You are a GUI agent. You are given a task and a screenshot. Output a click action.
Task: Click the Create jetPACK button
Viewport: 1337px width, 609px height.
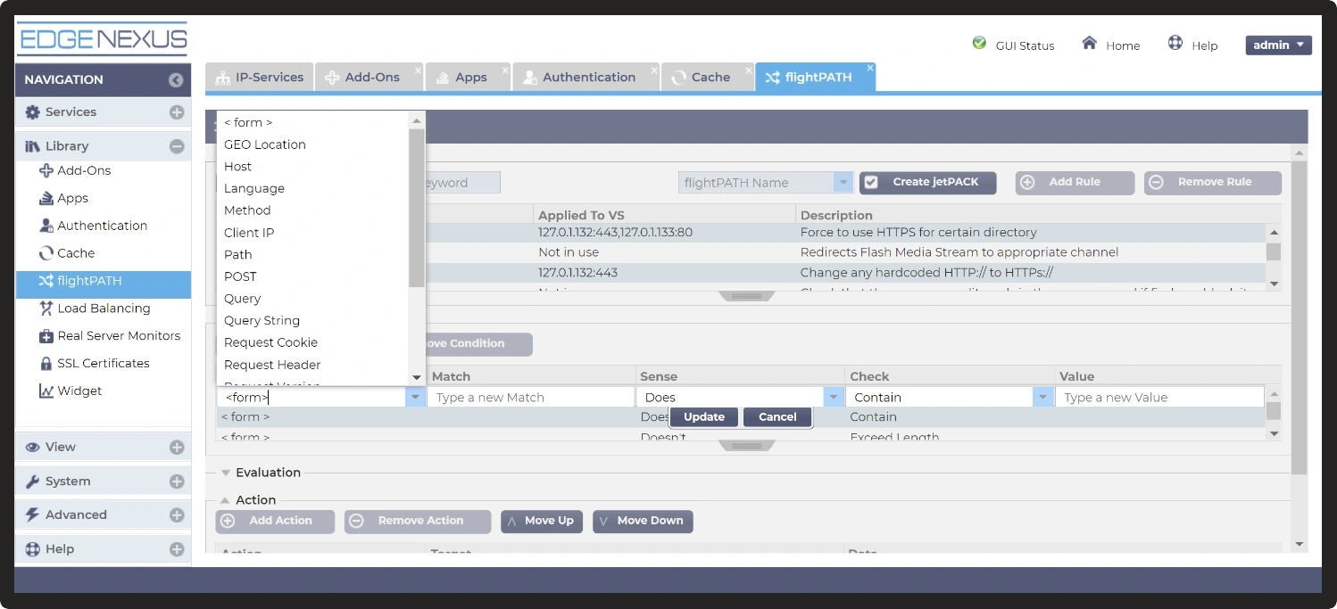point(927,183)
